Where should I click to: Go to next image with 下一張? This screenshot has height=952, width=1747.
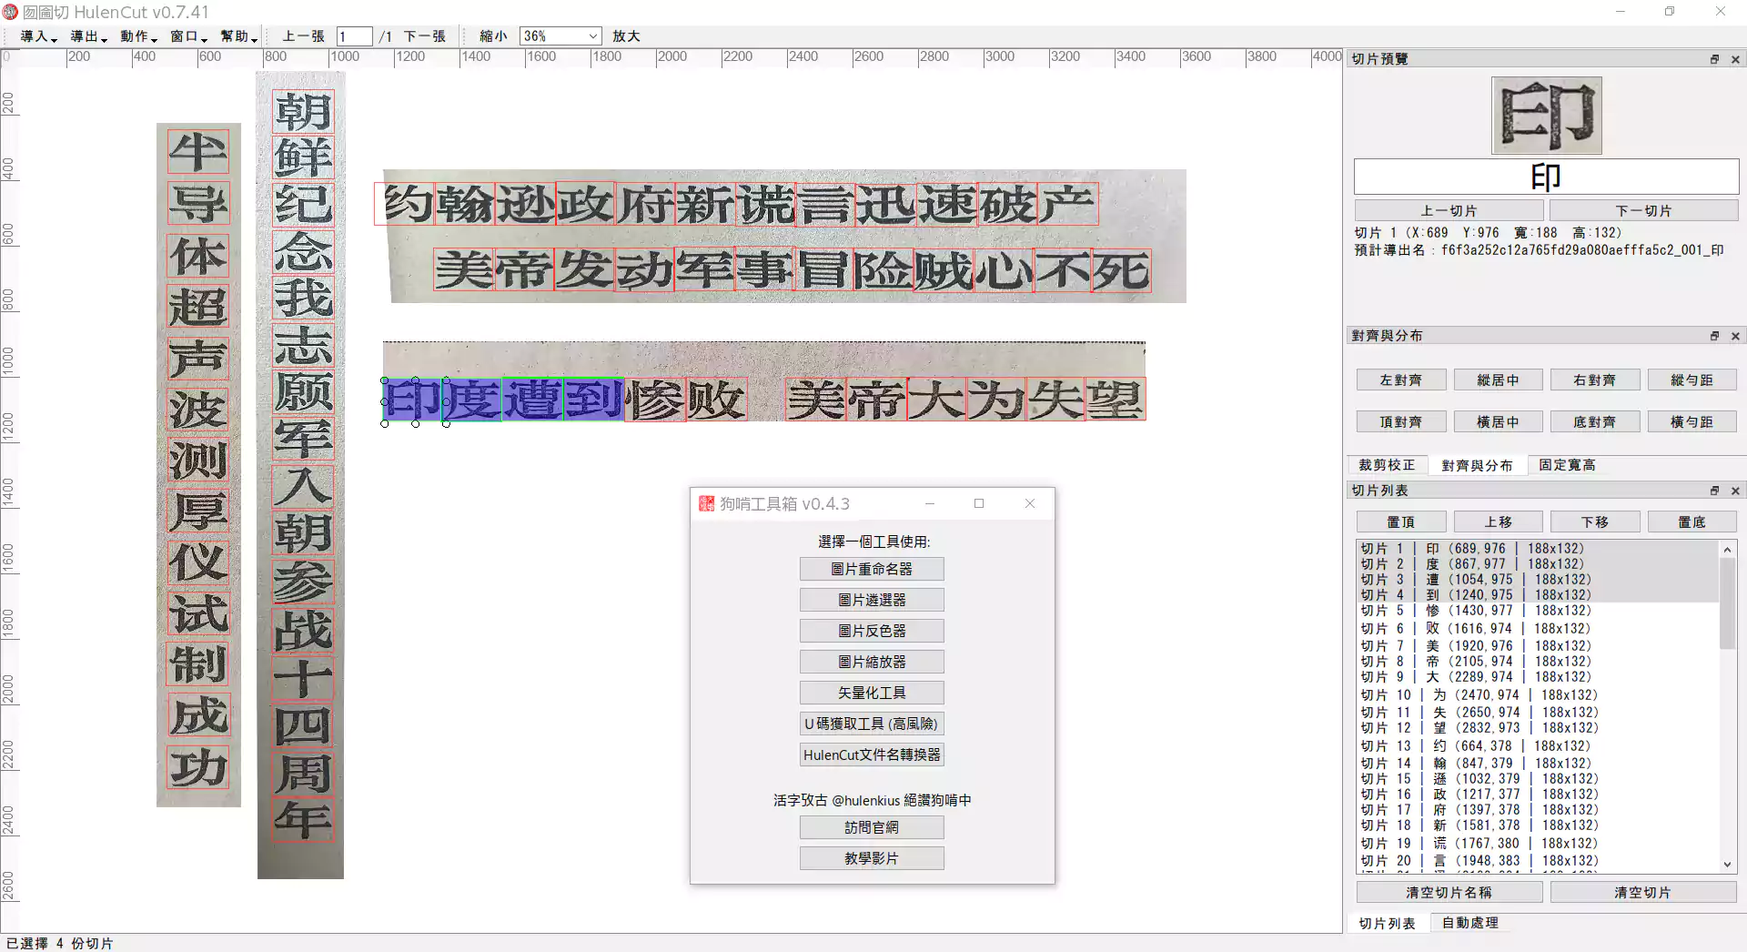click(425, 36)
